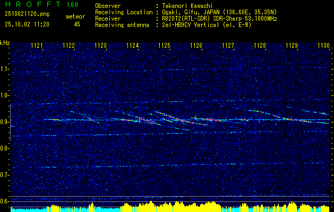The width and height of the screenshot is (334, 212).
Task: Click the 1130 time axis marker
Action: pyautogui.click(x=323, y=45)
